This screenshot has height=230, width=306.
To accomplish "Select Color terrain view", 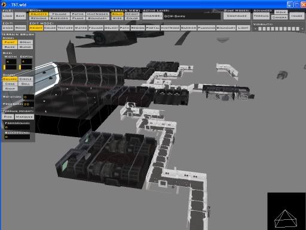I will point(132,18).
